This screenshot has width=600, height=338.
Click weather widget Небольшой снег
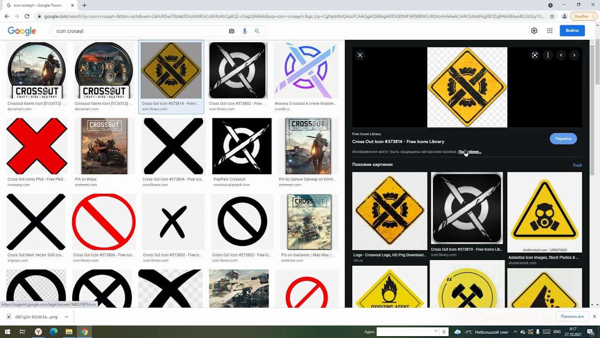(x=481, y=332)
